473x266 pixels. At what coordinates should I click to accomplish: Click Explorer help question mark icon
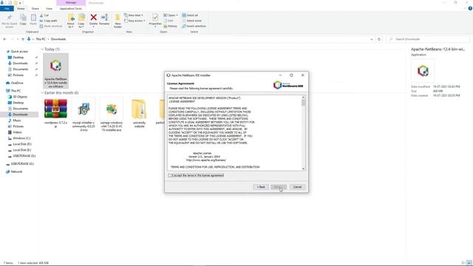(x=470, y=8)
